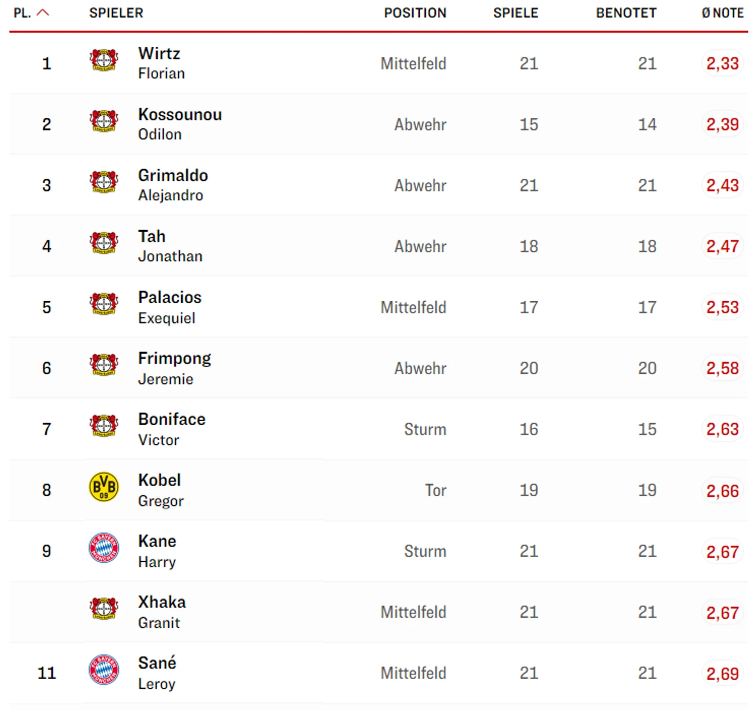Click the Leverkusen crest beside Xhaka
The width and height of the screenshot is (752, 710).
[x=104, y=609]
